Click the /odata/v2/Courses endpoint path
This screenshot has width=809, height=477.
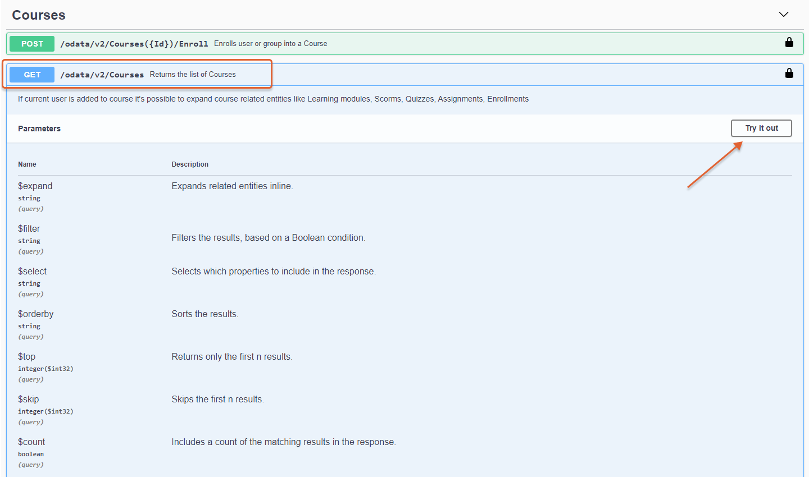[102, 75]
